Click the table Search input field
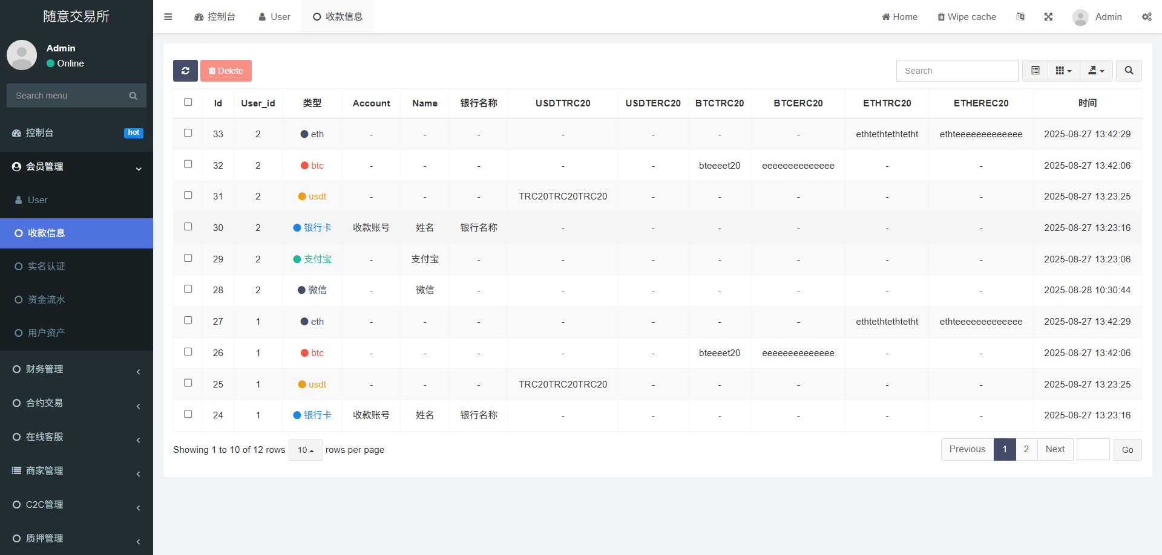 (x=957, y=71)
